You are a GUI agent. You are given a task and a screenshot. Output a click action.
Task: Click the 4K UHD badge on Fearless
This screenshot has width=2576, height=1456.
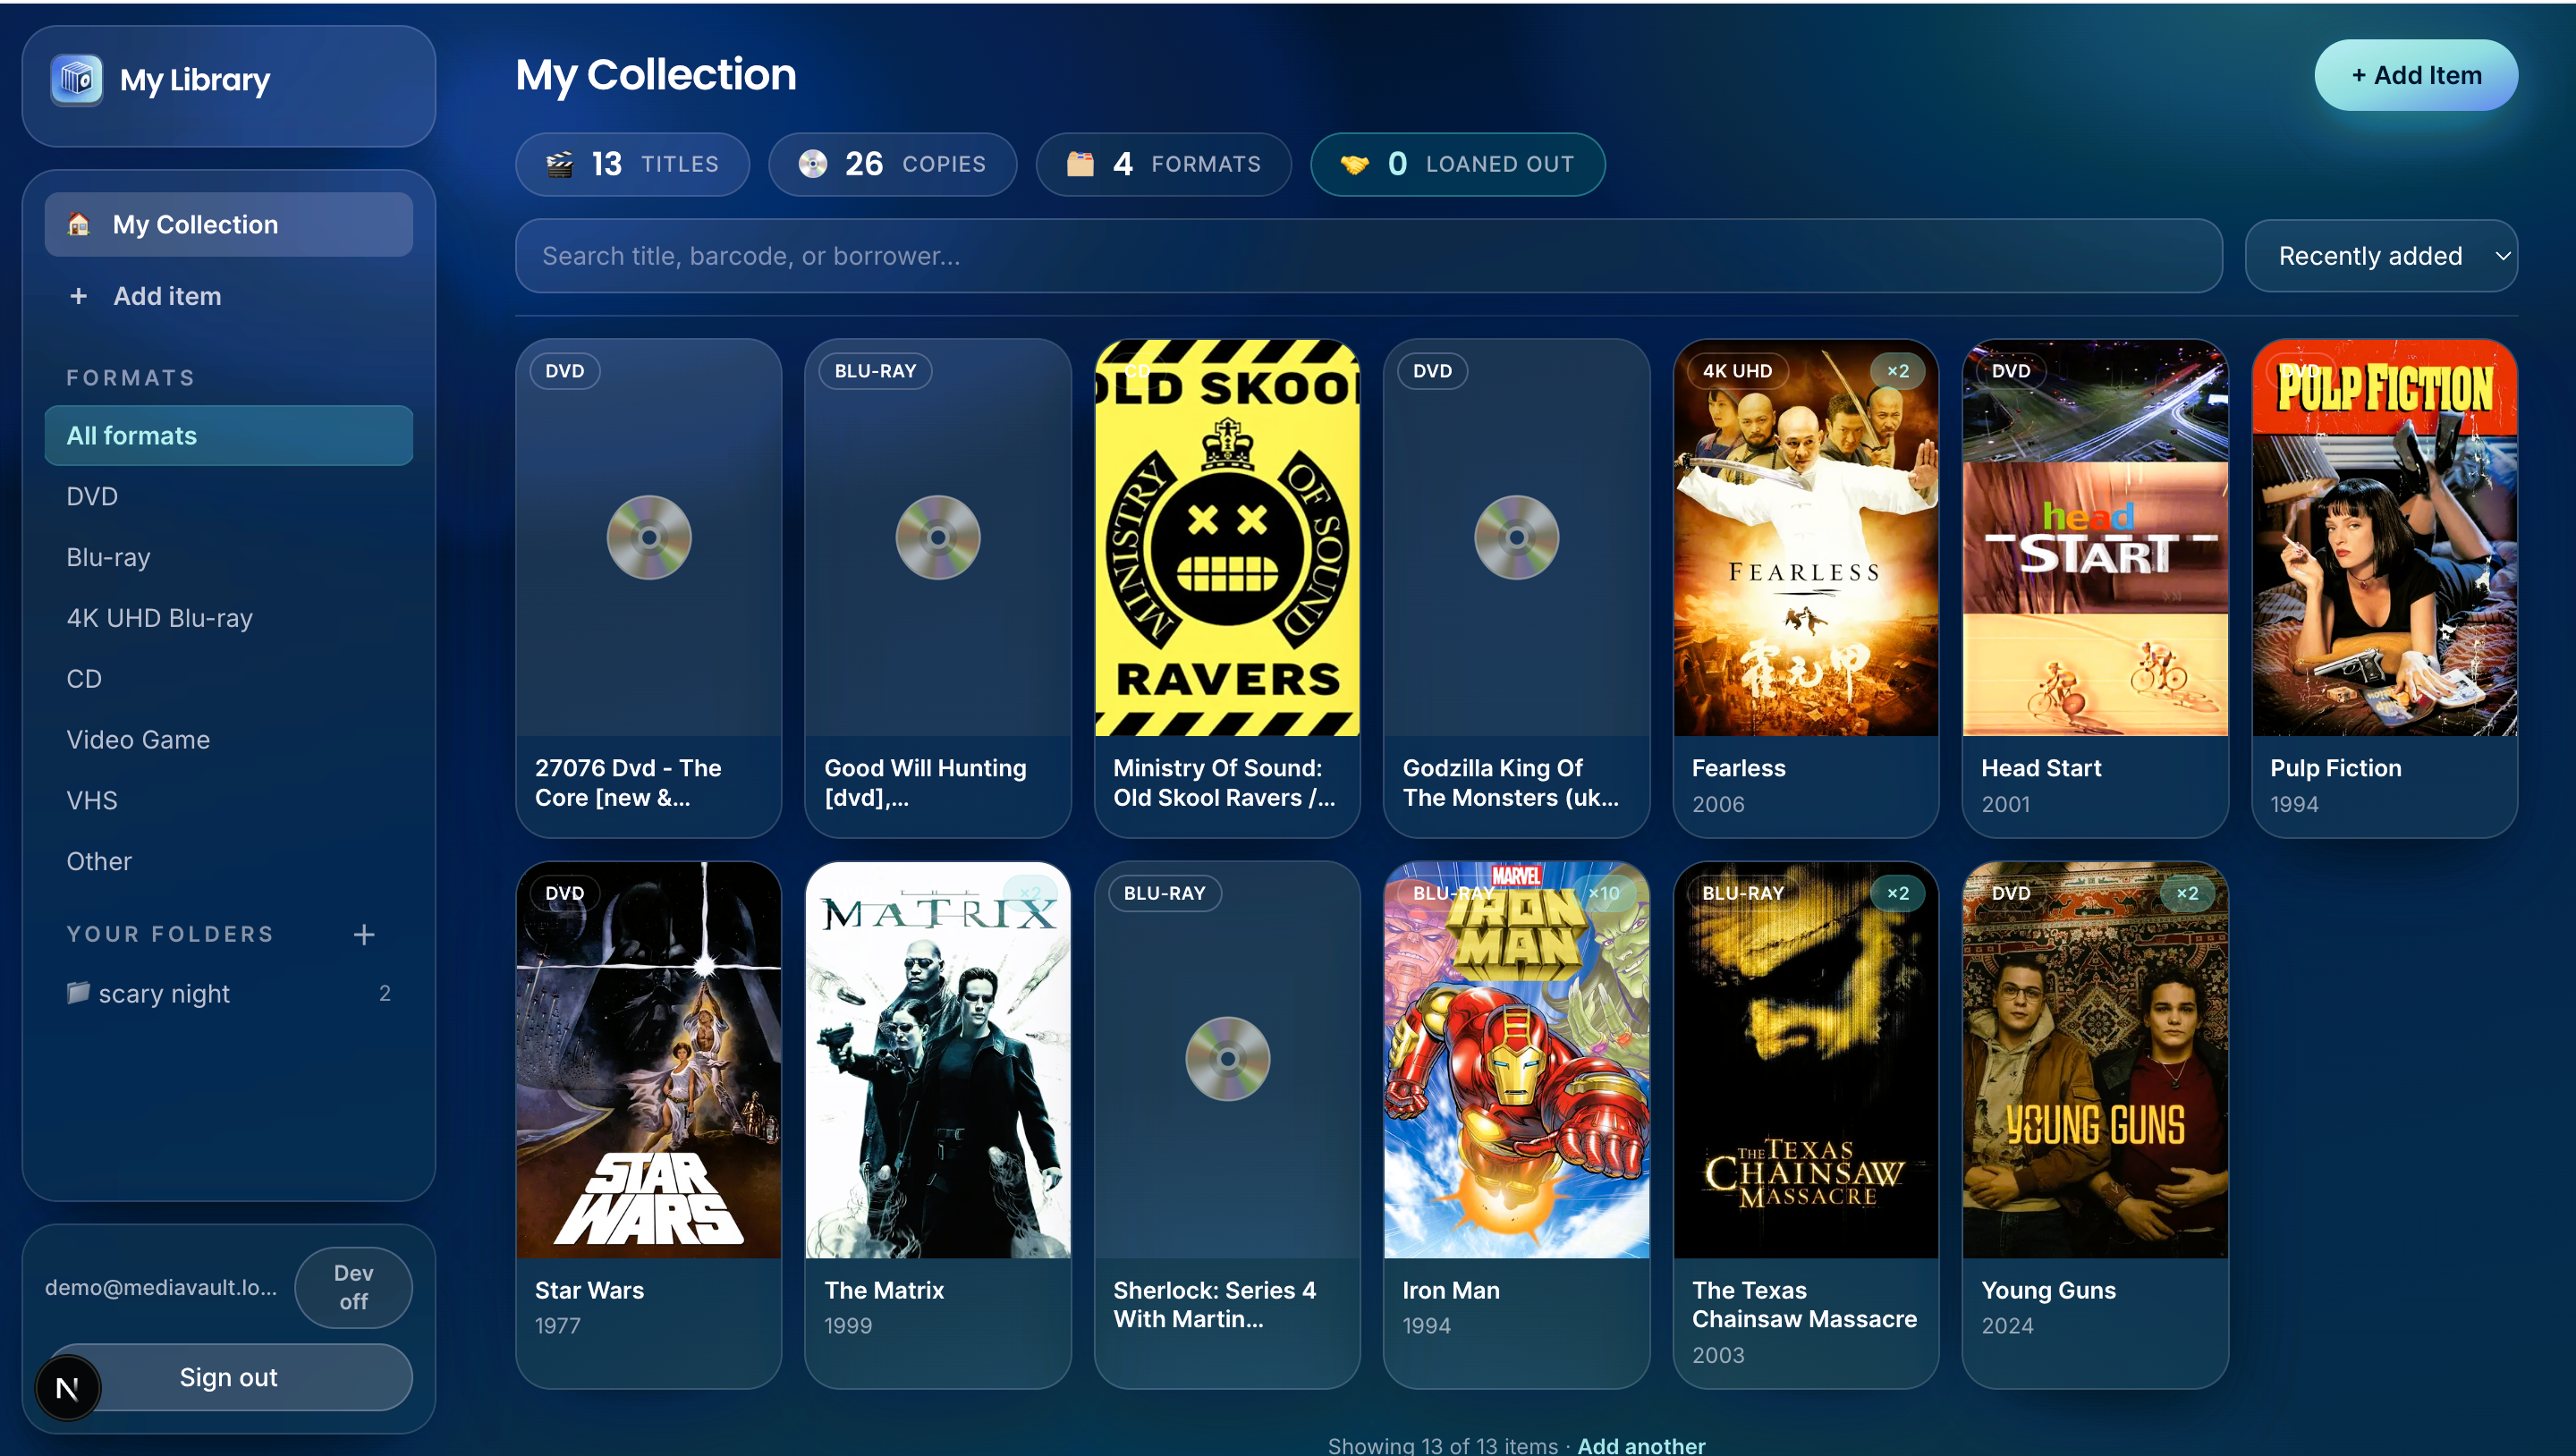point(1737,371)
